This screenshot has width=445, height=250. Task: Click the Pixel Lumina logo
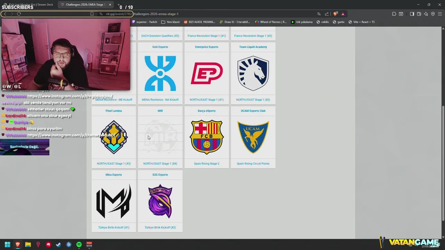point(114,137)
